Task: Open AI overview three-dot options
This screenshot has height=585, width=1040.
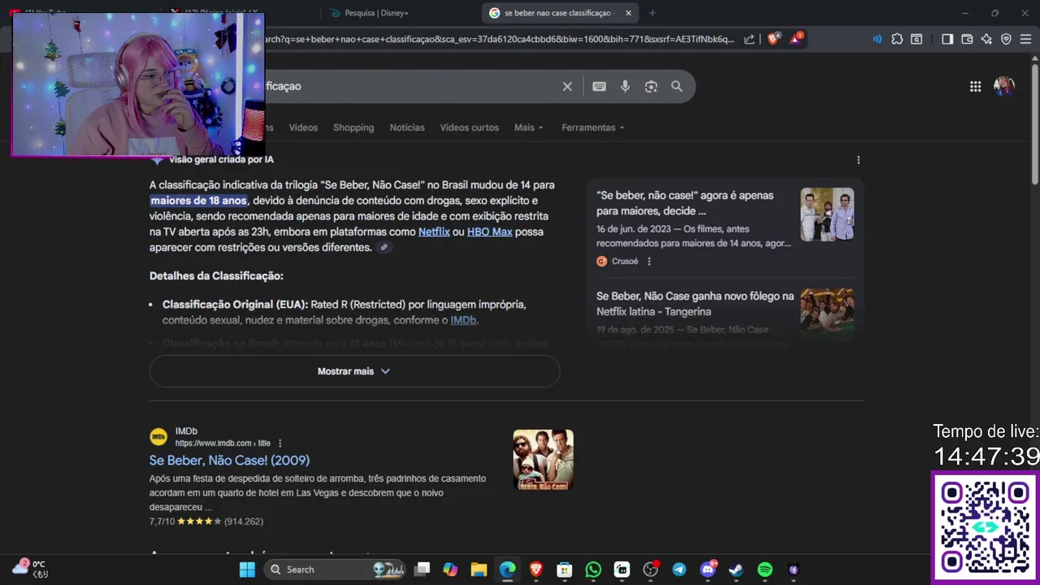Action: [x=858, y=160]
